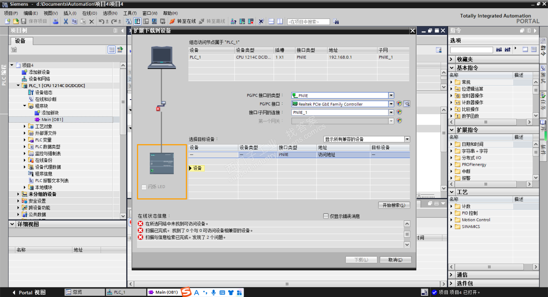The width and height of the screenshot is (548, 297).
Task: Click the 开始搜索(S) button
Action: [x=394, y=205]
